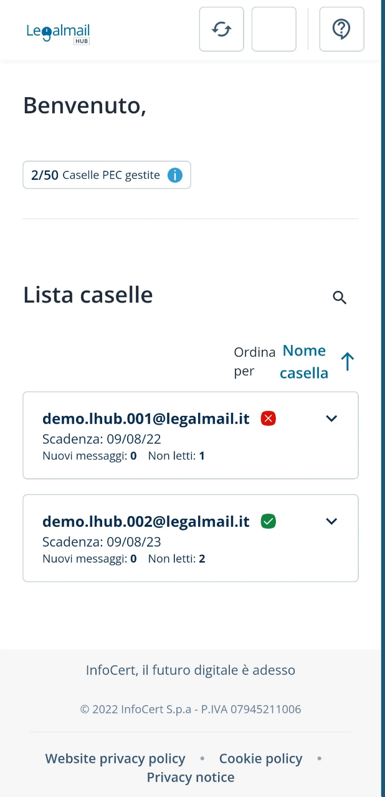The width and height of the screenshot is (385, 797).
Task: Click the blue info icon next to Caselle PEC gestite
Action: [x=175, y=176]
